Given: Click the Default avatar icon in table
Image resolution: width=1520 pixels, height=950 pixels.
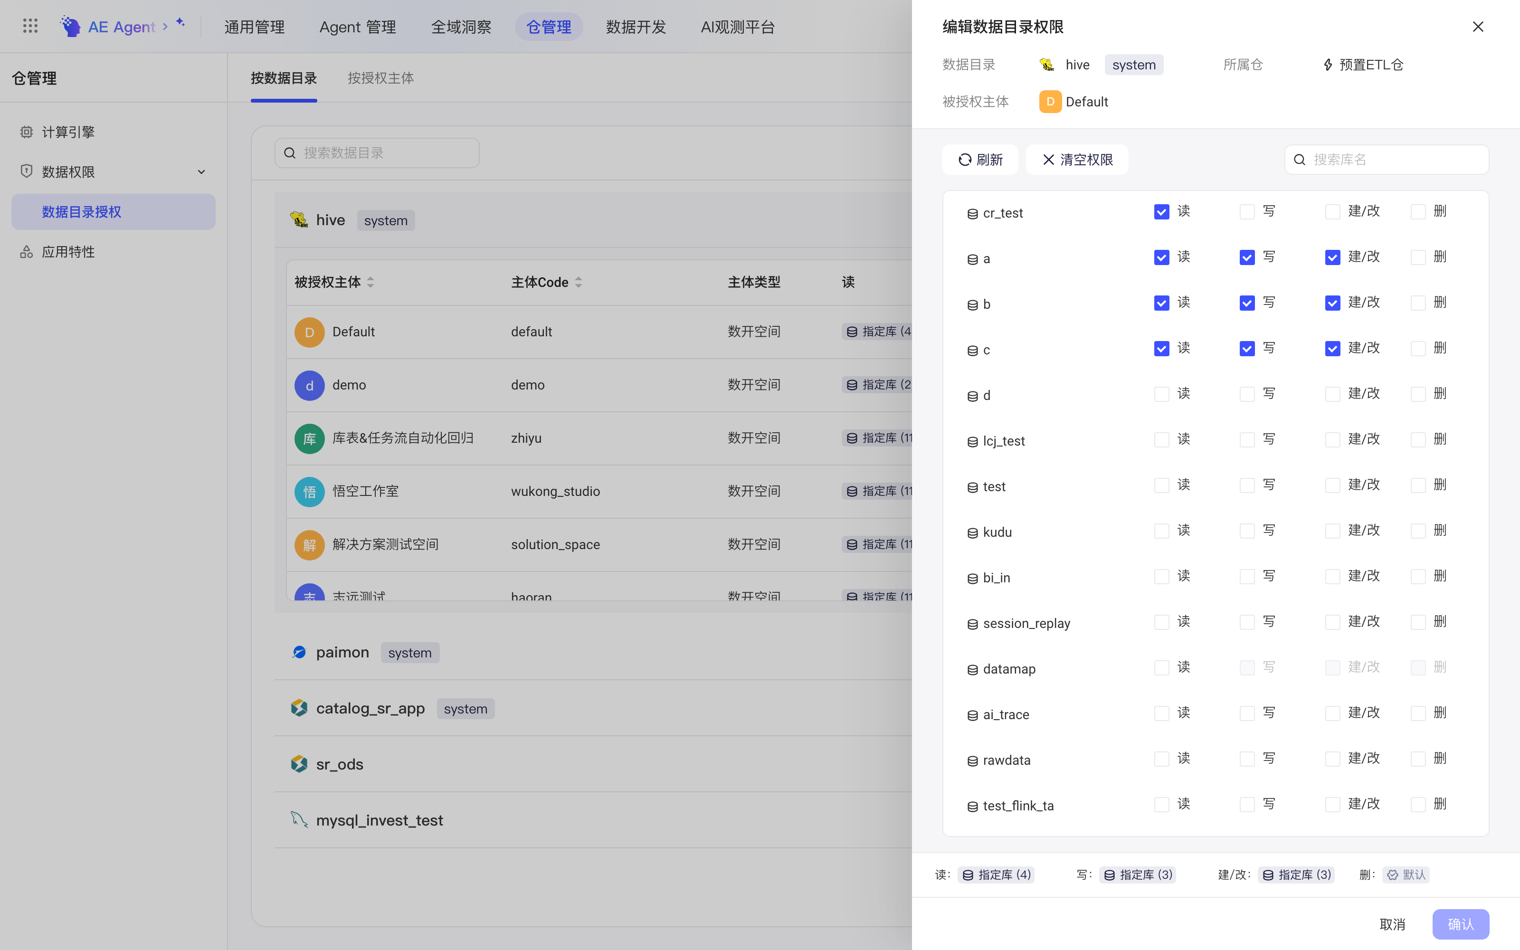Looking at the screenshot, I should tap(310, 332).
